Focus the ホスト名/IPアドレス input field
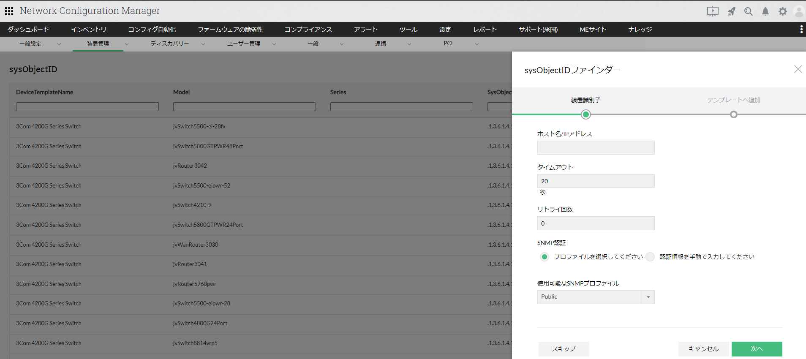 (596, 147)
